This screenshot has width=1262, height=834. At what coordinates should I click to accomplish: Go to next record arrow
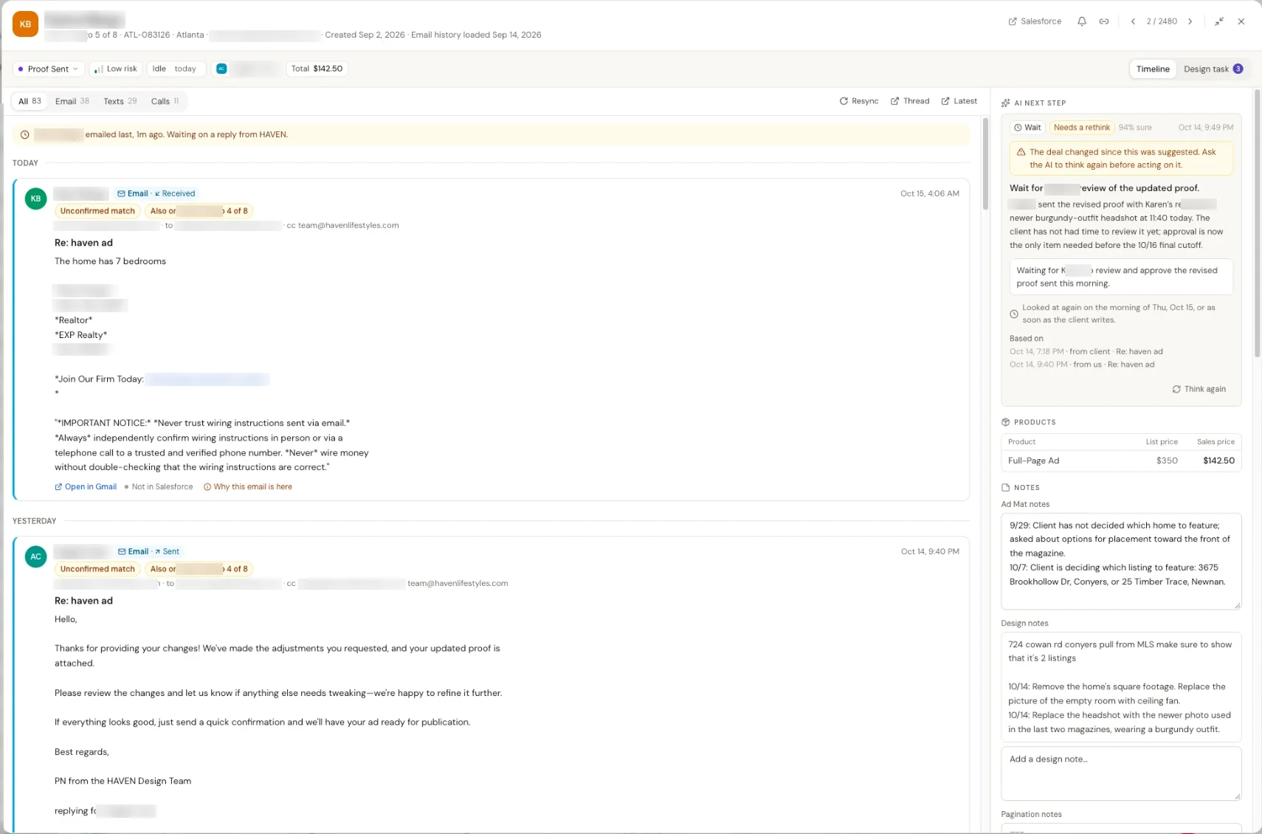[x=1190, y=21]
